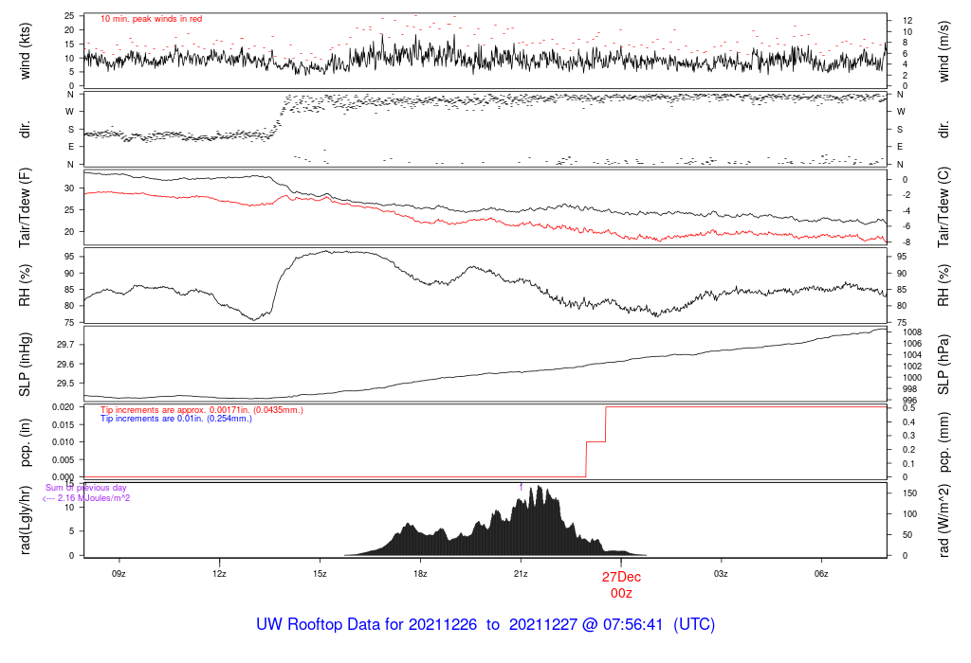971x663 pixels.
Task: Click the red precipitation step at 0.010
Action: click(x=595, y=441)
